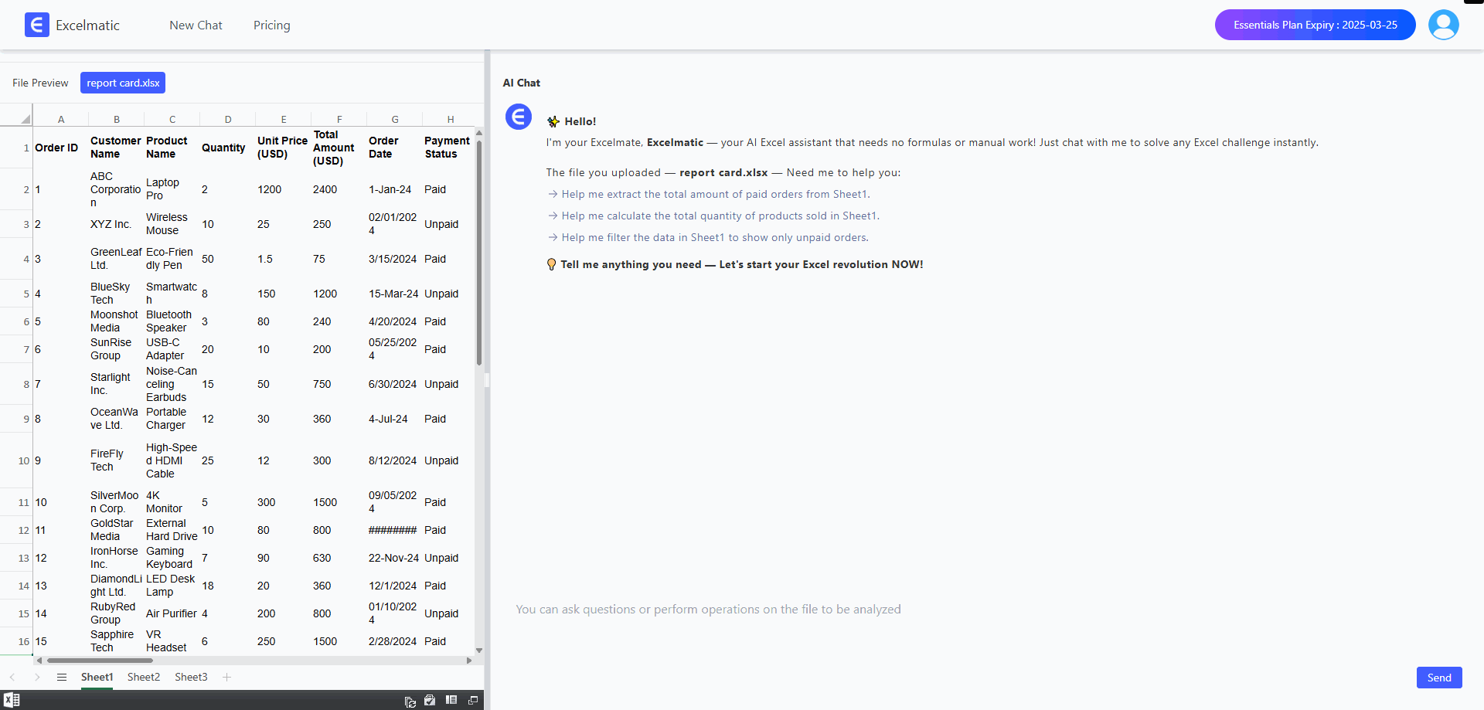This screenshot has width=1484, height=710.
Task: Click the Excel icon in the footer
Action: click(x=12, y=700)
